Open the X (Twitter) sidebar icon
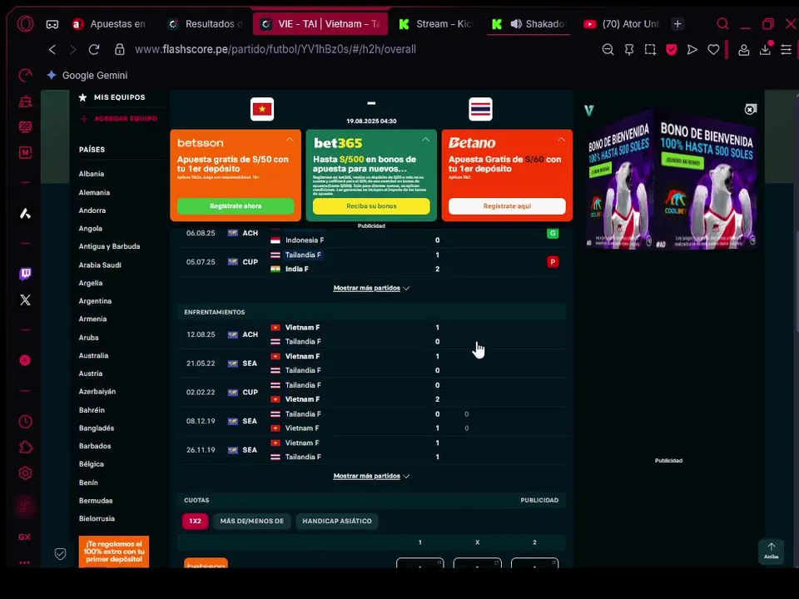799x599 pixels. pyautogui.click(x=25, y=300)
